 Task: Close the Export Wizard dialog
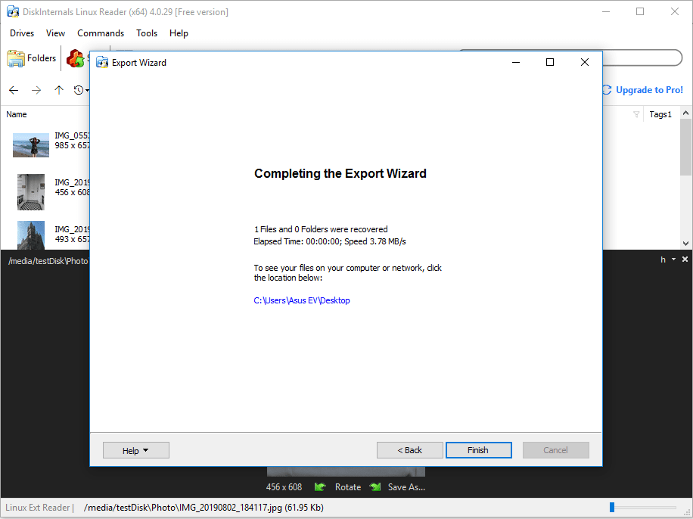pyautogui.click(x=585, y=62)
